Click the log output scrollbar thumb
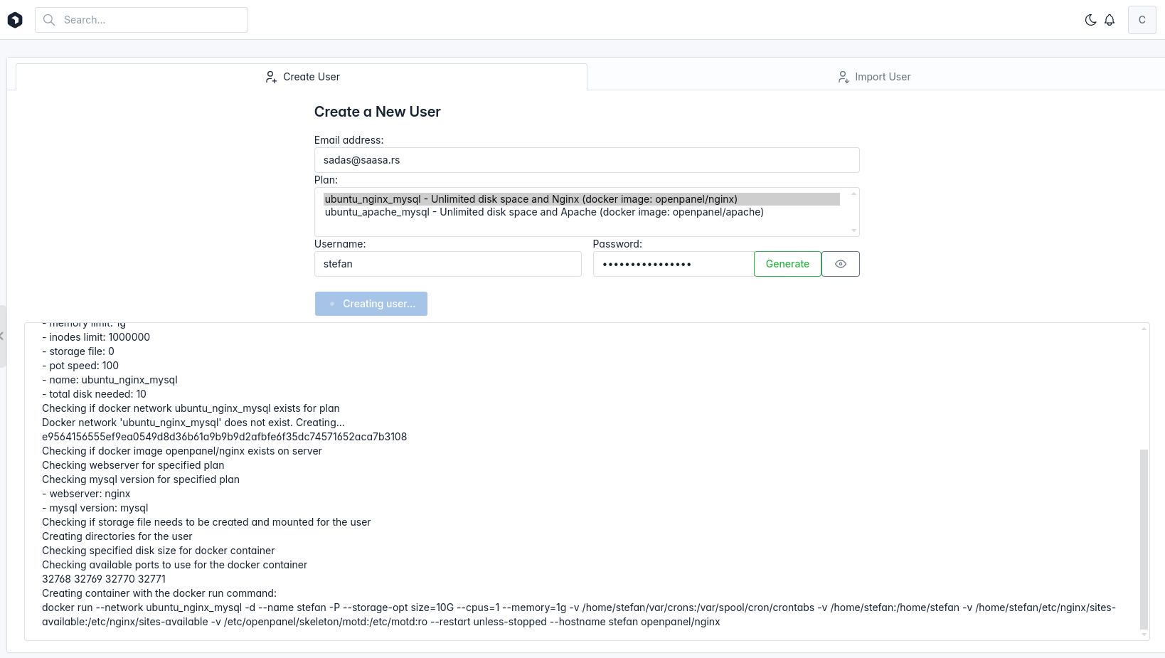Screen dimensions: 1165x658 tap(1144, 538)
